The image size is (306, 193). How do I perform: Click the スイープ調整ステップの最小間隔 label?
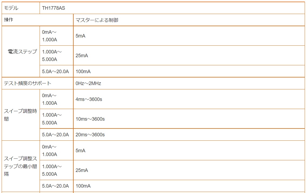21,166
